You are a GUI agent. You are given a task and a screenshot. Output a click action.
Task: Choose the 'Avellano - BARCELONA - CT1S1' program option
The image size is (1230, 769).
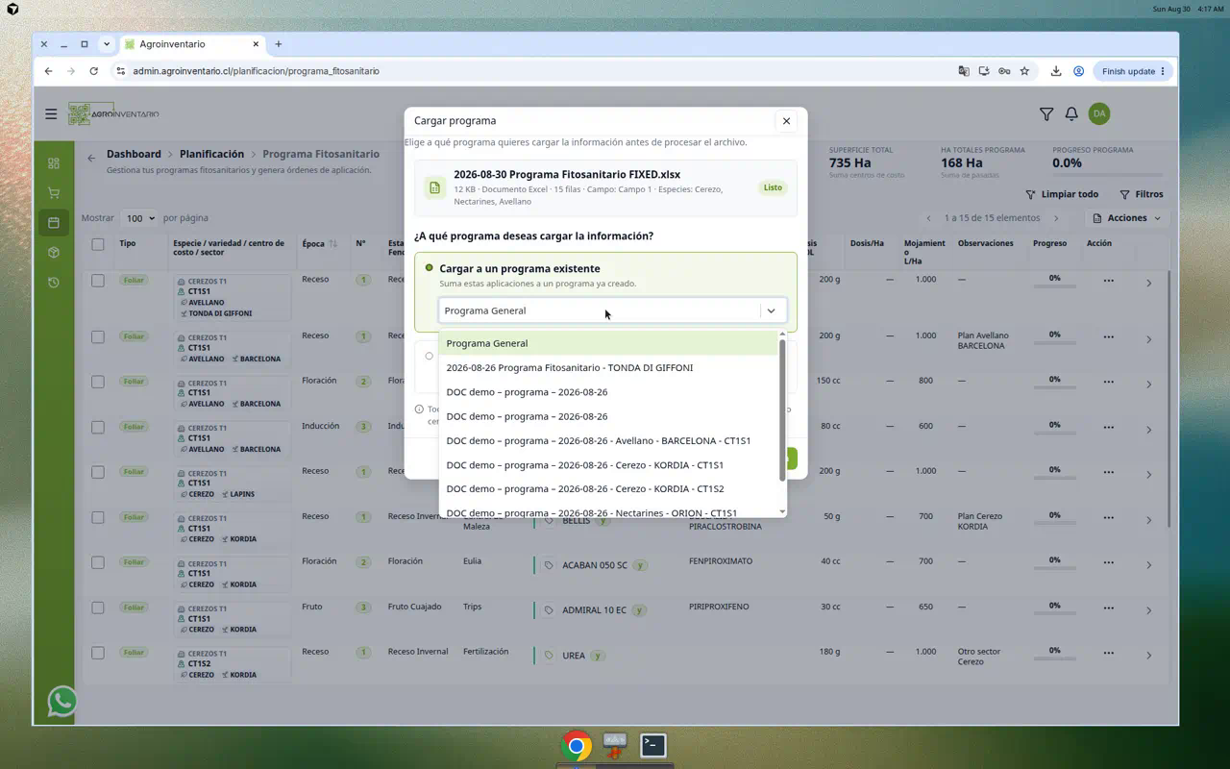point(608,440)
